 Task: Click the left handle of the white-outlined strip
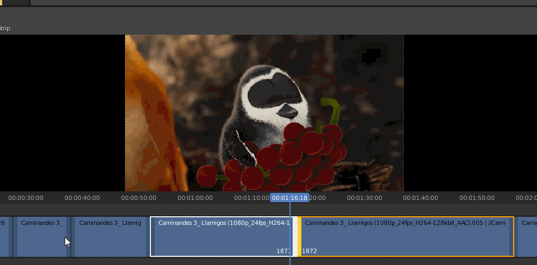pyautogui.click(x=153, y=237)
